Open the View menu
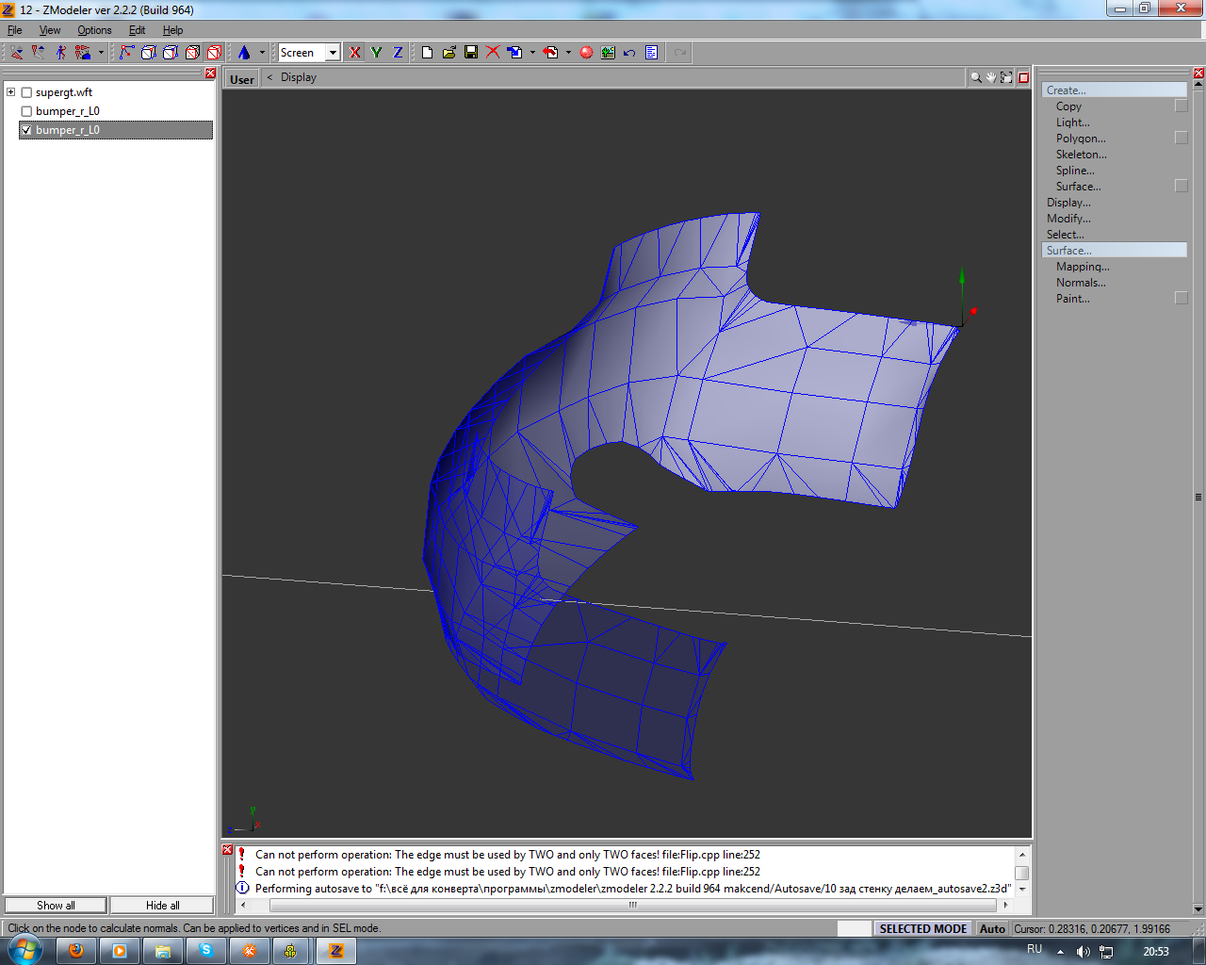 [x=50, y=30]
